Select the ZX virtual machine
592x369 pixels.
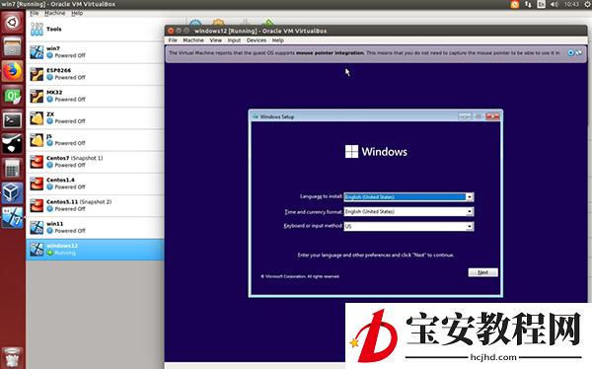pyautogui.click(x=95, y=117)
